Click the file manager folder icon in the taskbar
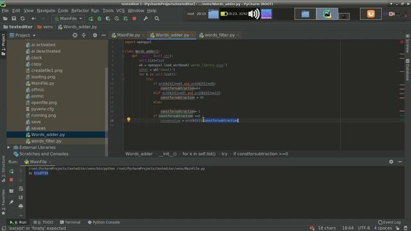 tap(305, 14)
